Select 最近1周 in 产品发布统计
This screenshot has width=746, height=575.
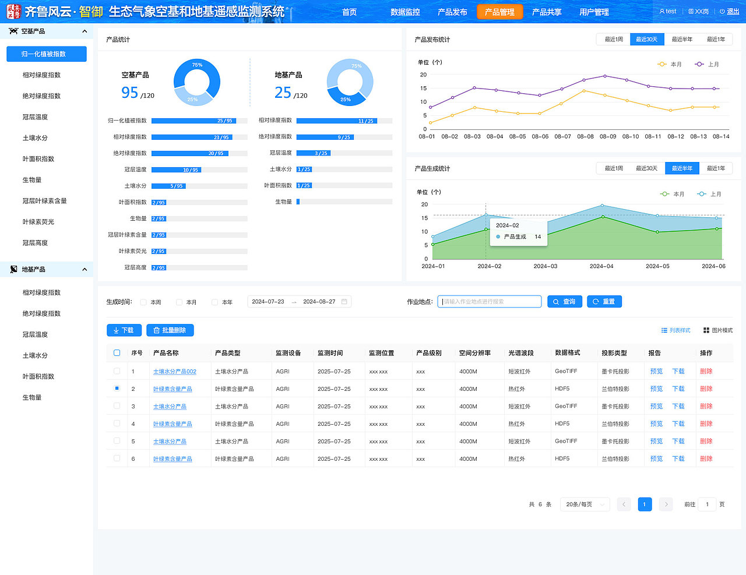pyautogui.click(x=614, y=40)
